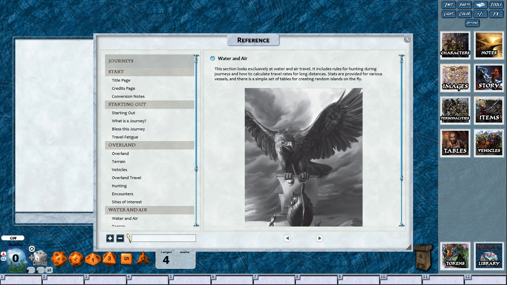
Task: Toggle the targeting crosshair above Damage die
Action: pos(32,249)
